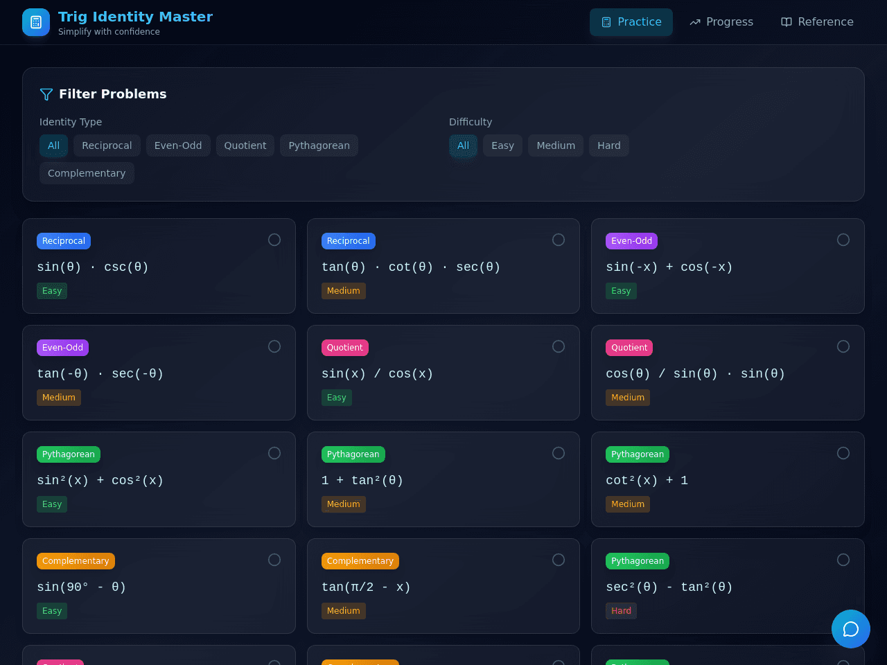Open the Practice tab
887x665 pixels.
(x=631, y=22)
